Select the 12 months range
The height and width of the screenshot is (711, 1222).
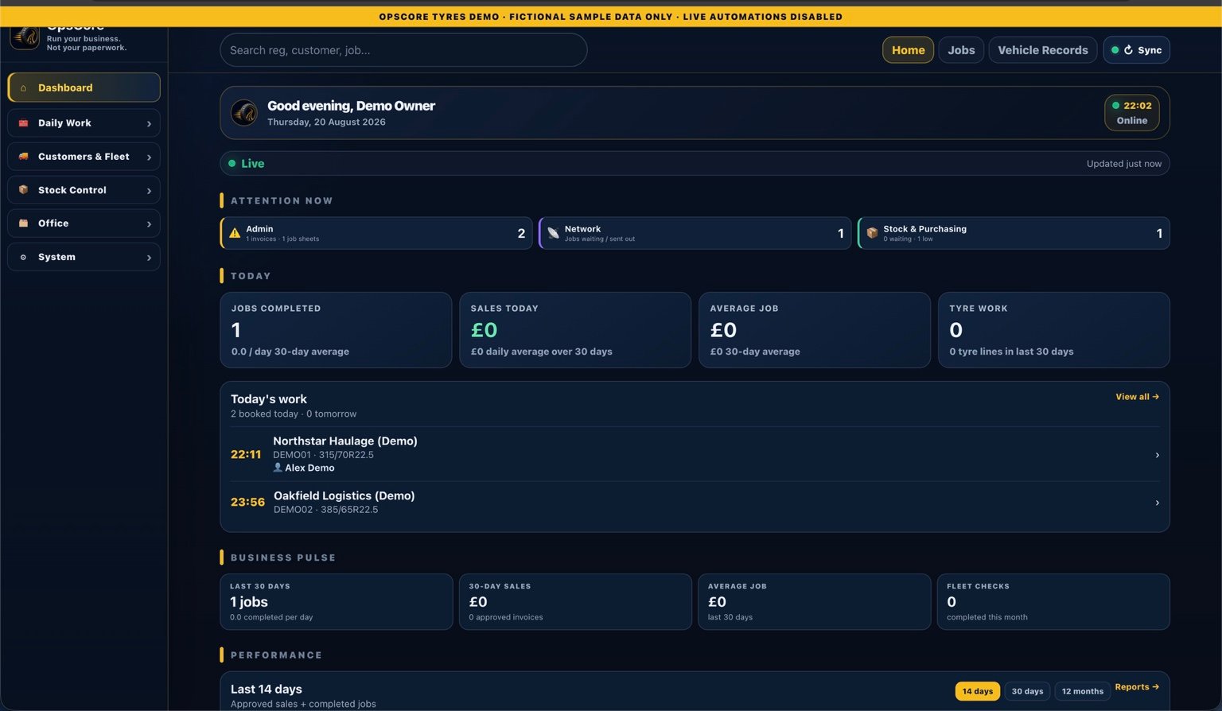coord(1082,691)
